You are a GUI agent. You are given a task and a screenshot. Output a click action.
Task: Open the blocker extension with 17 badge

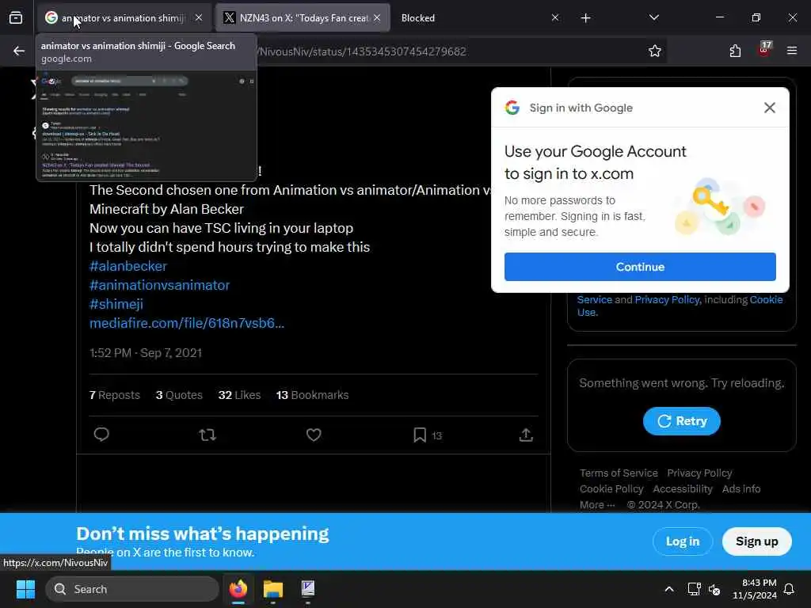(764, 50)
